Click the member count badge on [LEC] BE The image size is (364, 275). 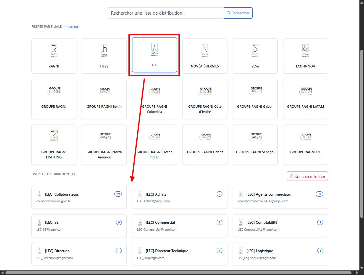(x=119, y=222)
